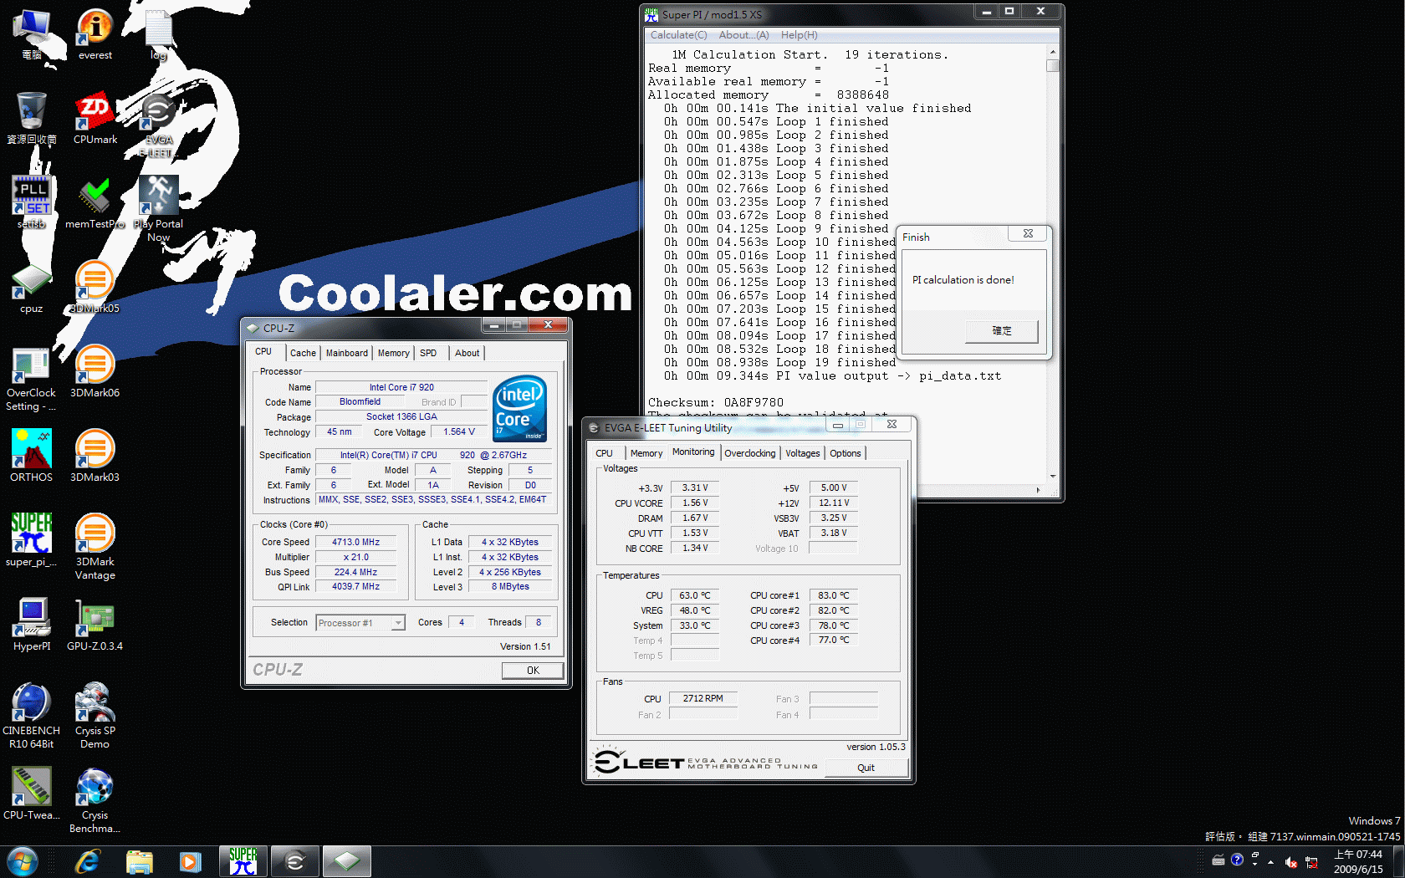
Task: Open the CPUmark desktop shortcut
Action: click(95, 118)
